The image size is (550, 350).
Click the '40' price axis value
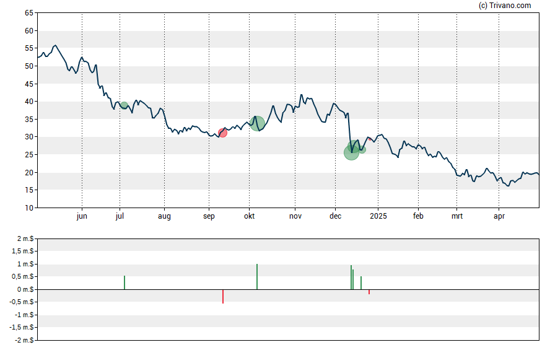tap(29, 102)
